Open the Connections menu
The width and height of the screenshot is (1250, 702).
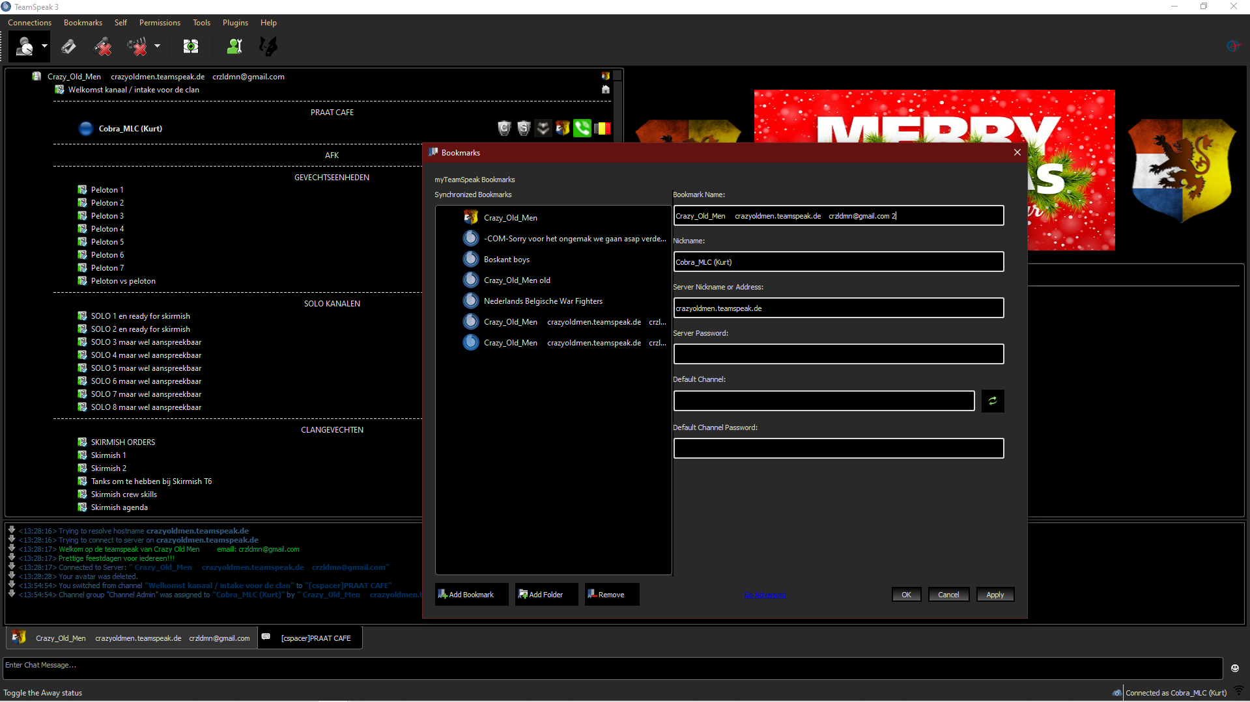click(29, 23)
